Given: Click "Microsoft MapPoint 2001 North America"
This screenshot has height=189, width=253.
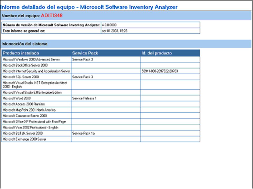Looking at the screenshot, I should coord(29,110).
